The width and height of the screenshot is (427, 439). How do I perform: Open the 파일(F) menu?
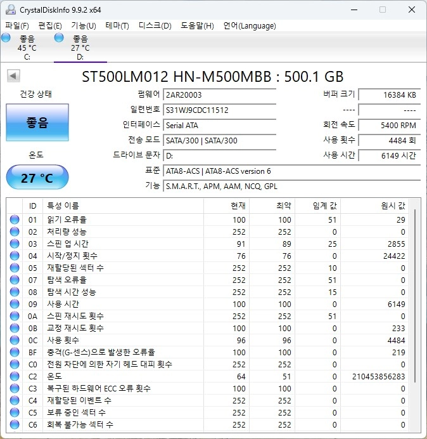tap(17, 26)
